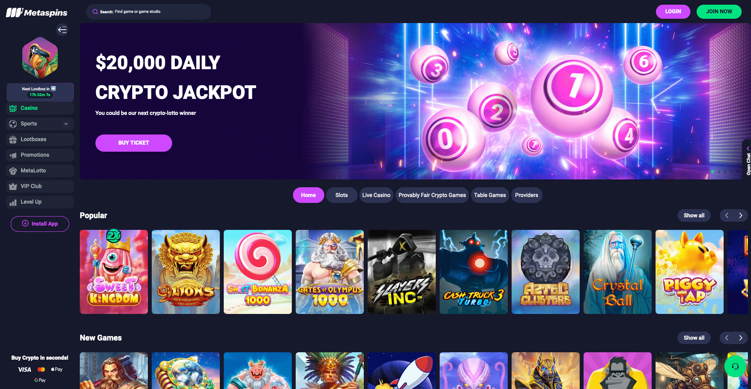Viewport: 751px width, 389px height.
Task: Open the green live support headset icon
Action: coord(735,366)
